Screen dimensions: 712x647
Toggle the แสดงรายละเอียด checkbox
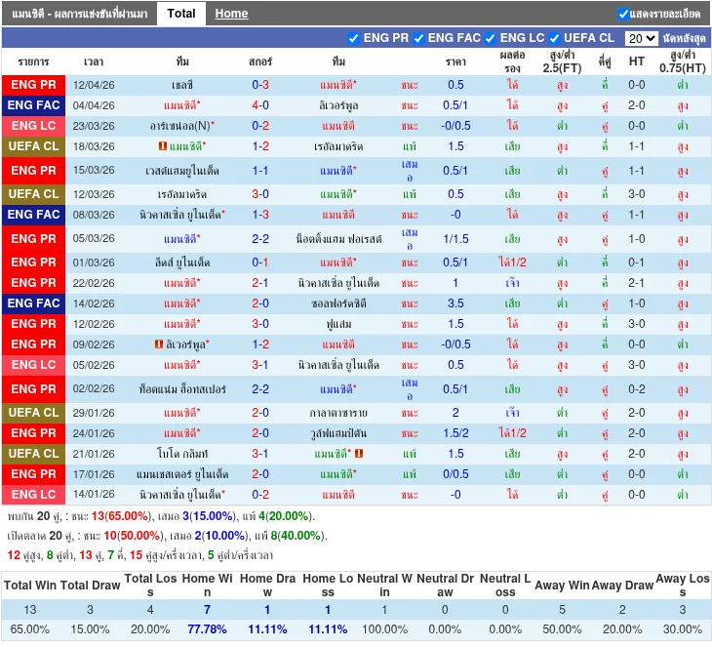click(x=623, y=14)
